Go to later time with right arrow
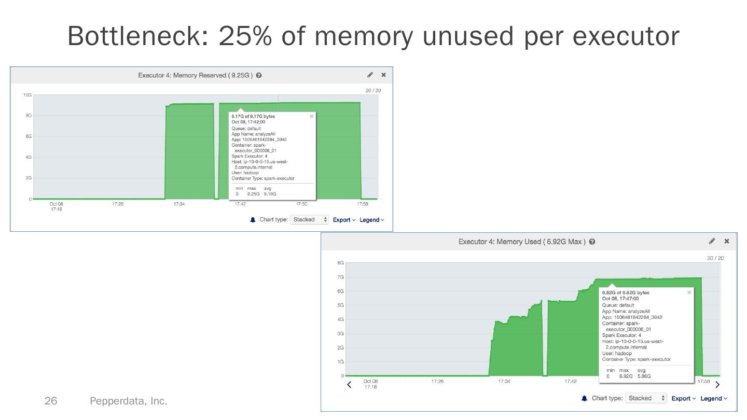747x420 pixels. [717, 384]
